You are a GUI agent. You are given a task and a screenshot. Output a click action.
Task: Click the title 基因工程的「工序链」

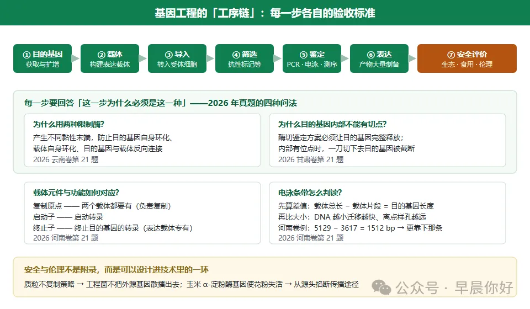point(205,13)
